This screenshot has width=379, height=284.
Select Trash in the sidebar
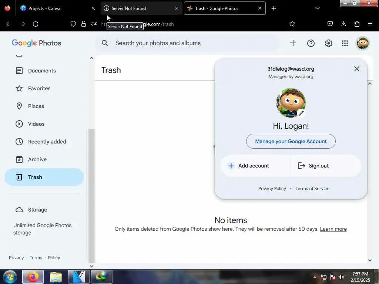click(44, 177)
